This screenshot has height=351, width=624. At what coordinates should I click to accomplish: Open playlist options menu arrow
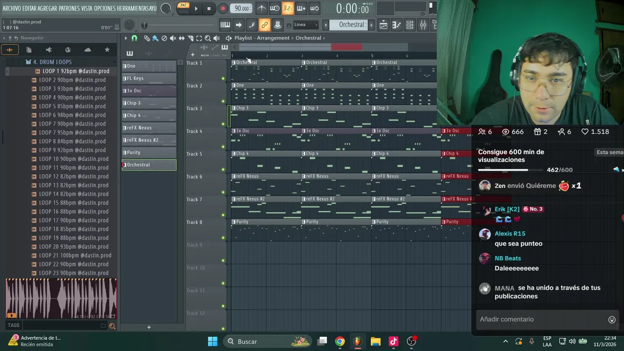[x=126, y=38]
